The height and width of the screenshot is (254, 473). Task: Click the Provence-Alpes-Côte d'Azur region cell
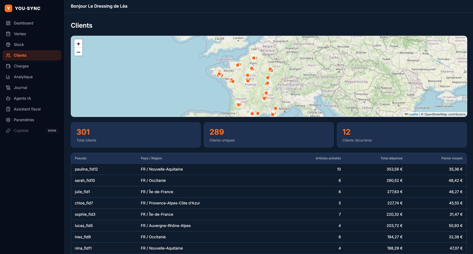(x=170, y=203)
